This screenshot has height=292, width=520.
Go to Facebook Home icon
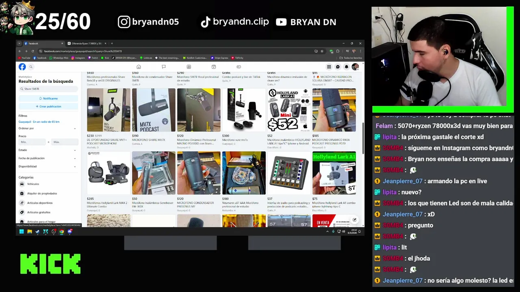point(139,67)
